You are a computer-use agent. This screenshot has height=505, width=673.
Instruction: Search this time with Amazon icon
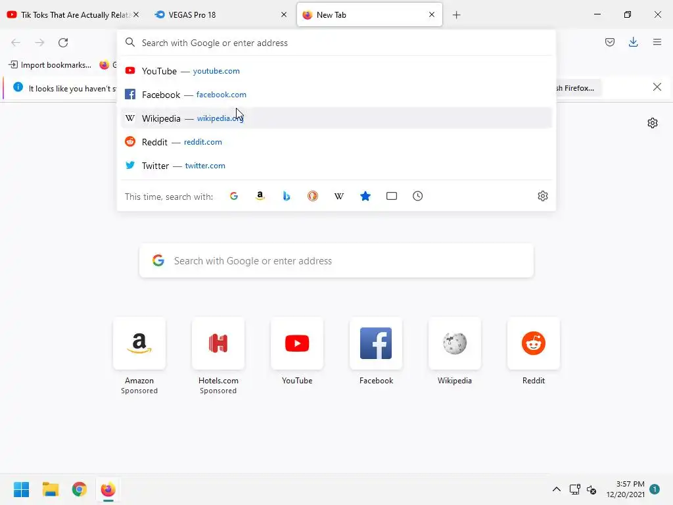[x=260, y=196]
